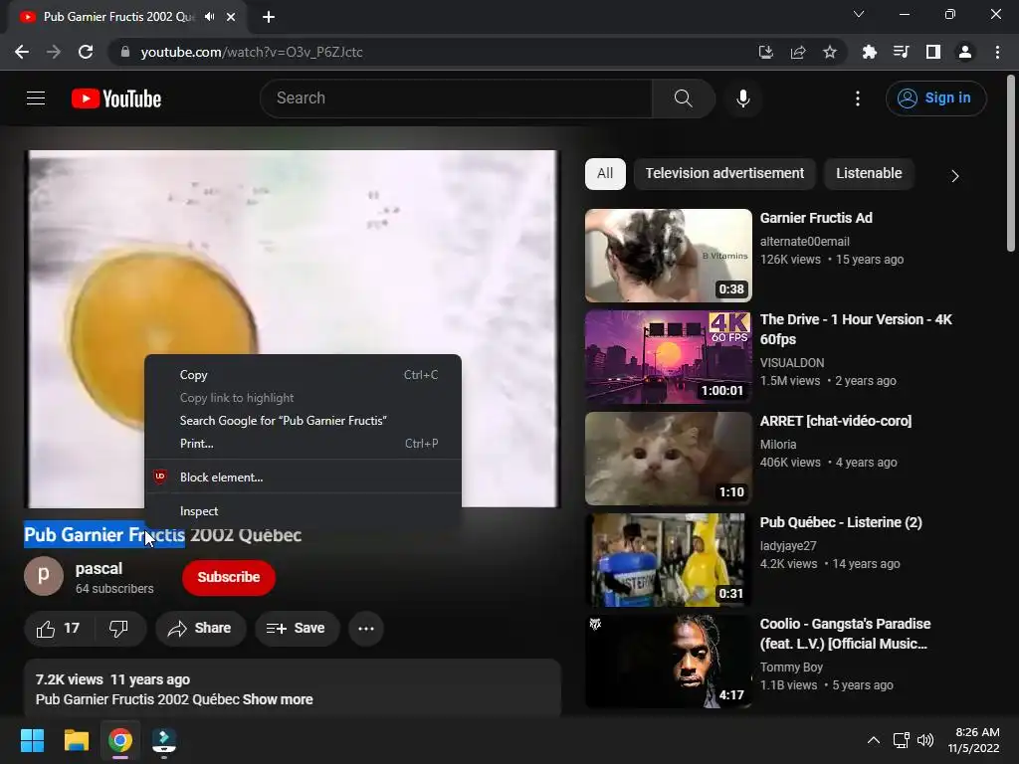Open the YouTube hamburger guide menu
1019x764 pixels.
36,98
